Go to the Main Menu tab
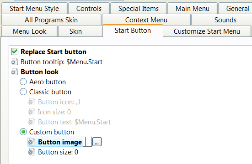Viewport: 252px width, 164px height. coord(193,9)
